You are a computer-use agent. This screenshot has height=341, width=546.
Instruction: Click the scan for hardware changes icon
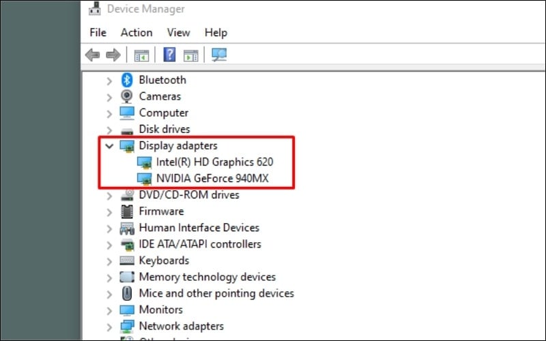click(219, 55)
